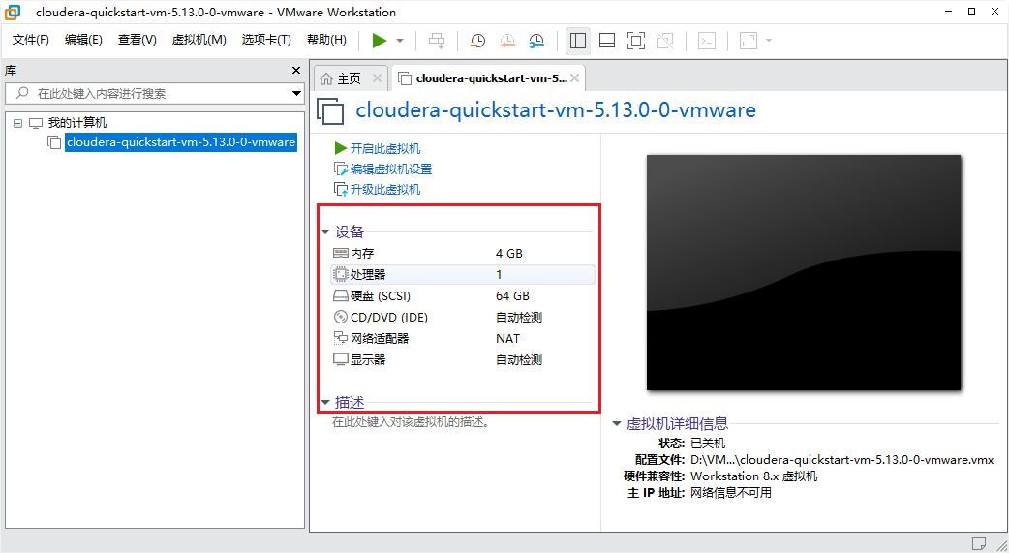Toggle the thumbnail bar view icon
The height and width of the screenshot is (553, 1009).
[x=607, y=41]
